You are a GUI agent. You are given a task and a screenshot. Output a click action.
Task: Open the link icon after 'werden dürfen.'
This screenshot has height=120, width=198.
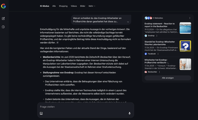[x=58, y=43]
